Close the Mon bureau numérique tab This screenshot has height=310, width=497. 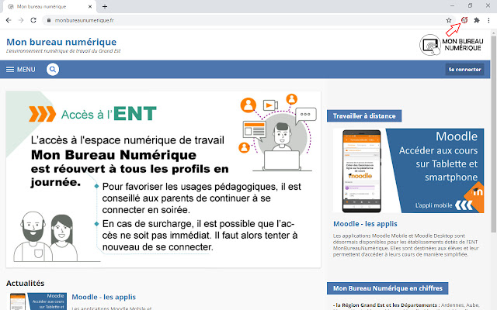click(90, 6)
